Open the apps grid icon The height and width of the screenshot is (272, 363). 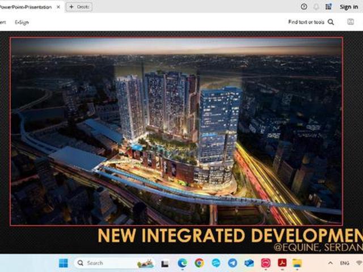pyautogui.click(x=329, y=7)
